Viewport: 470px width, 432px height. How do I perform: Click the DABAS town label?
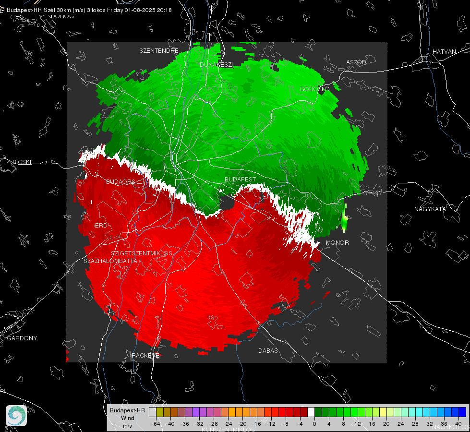(268, 350)
